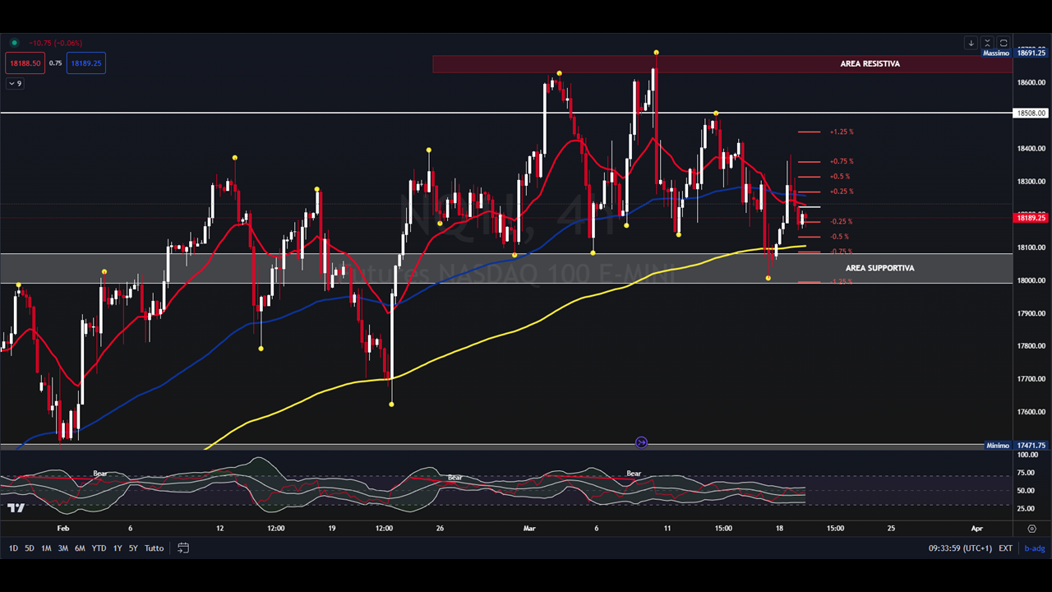Click the Feb label on time axis

tap(63, 529)
